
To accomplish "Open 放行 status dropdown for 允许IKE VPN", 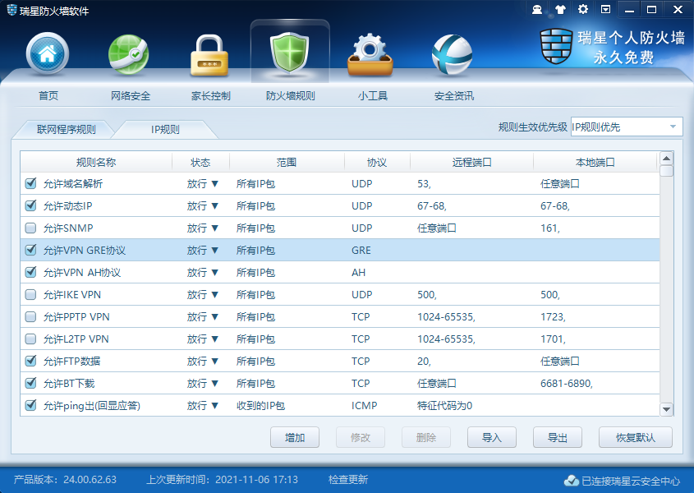I will pos(202,294).
